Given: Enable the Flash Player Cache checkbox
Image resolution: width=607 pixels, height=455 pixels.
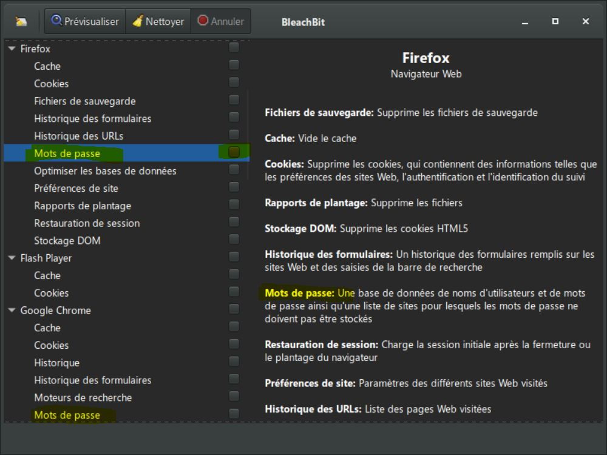Looking at the screenshot, I should pyautogui.click(x=234, y=274).
